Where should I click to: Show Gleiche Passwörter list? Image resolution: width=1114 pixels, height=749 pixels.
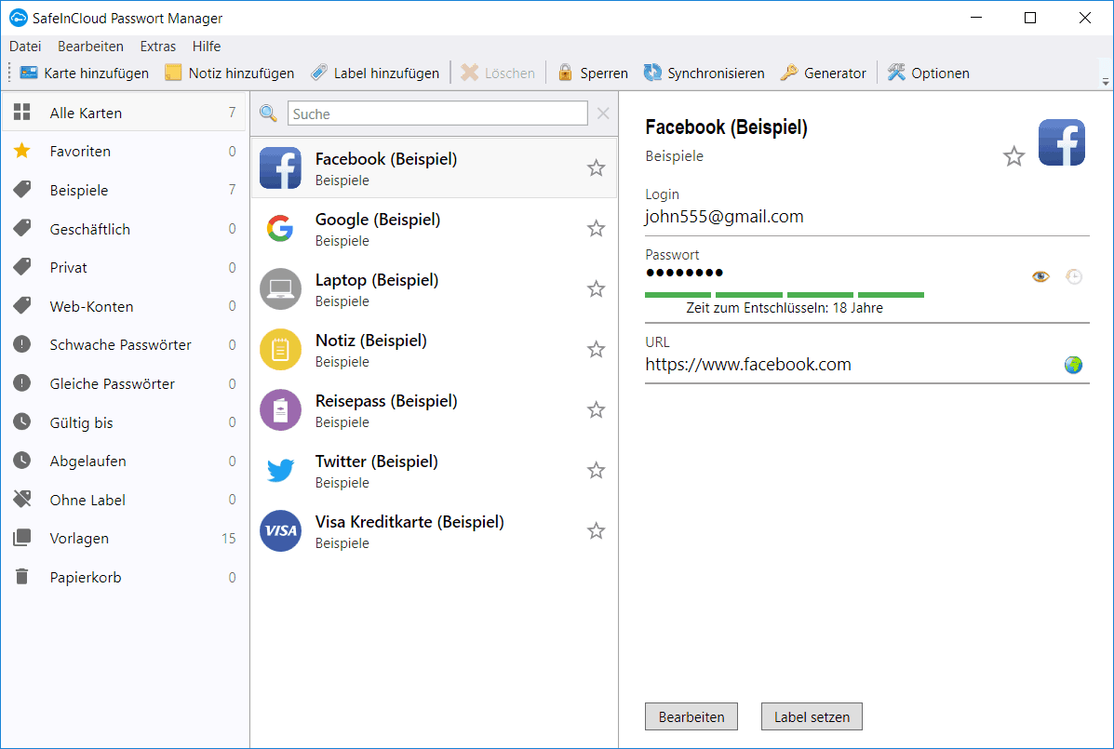tap(125, 384)
